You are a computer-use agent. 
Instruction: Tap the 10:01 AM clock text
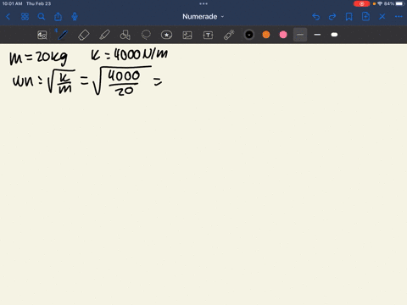(x=12, y=3)
